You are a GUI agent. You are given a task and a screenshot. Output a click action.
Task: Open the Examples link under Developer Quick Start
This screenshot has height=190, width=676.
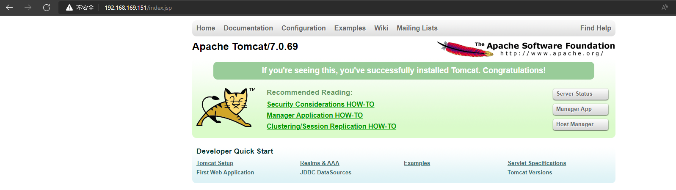(x=417, y=163)
